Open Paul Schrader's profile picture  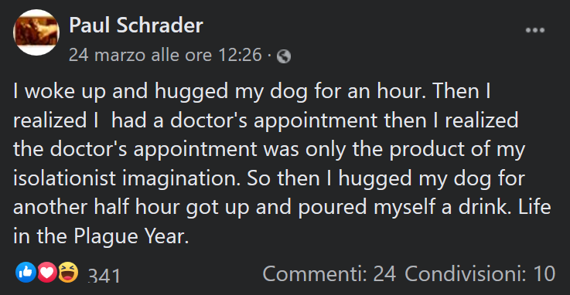point(36,32)
